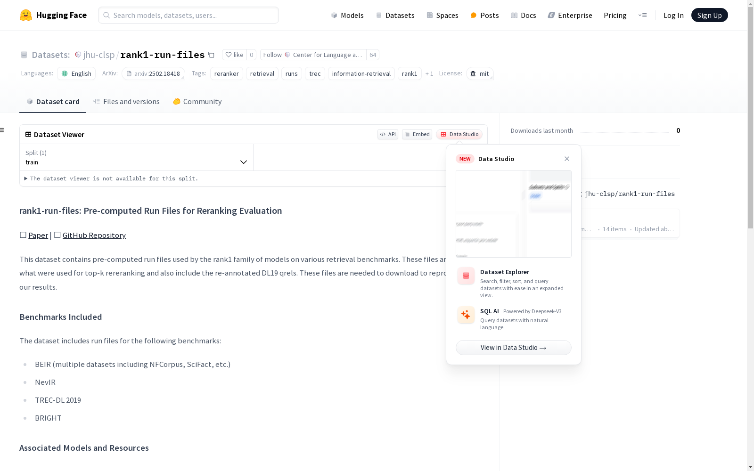Screen dimensions: 754x471
Task: Click the Embed button in Dataset Viewer
Action: click(x=417, y=134)
